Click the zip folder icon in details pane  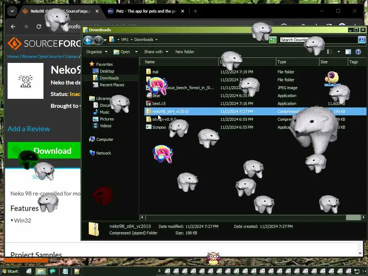94,229
